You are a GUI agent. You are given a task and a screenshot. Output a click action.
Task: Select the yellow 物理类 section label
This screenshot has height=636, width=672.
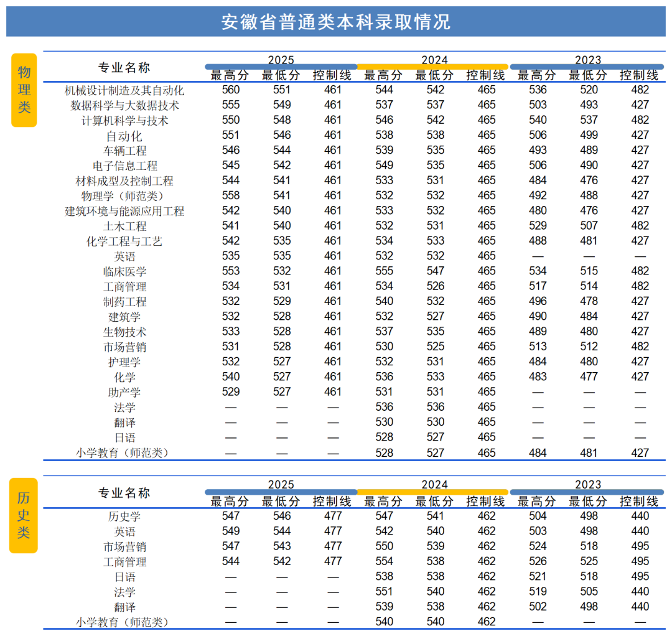point(24,90)
